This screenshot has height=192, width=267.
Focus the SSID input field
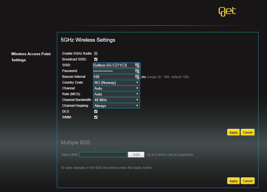point(117,65)
